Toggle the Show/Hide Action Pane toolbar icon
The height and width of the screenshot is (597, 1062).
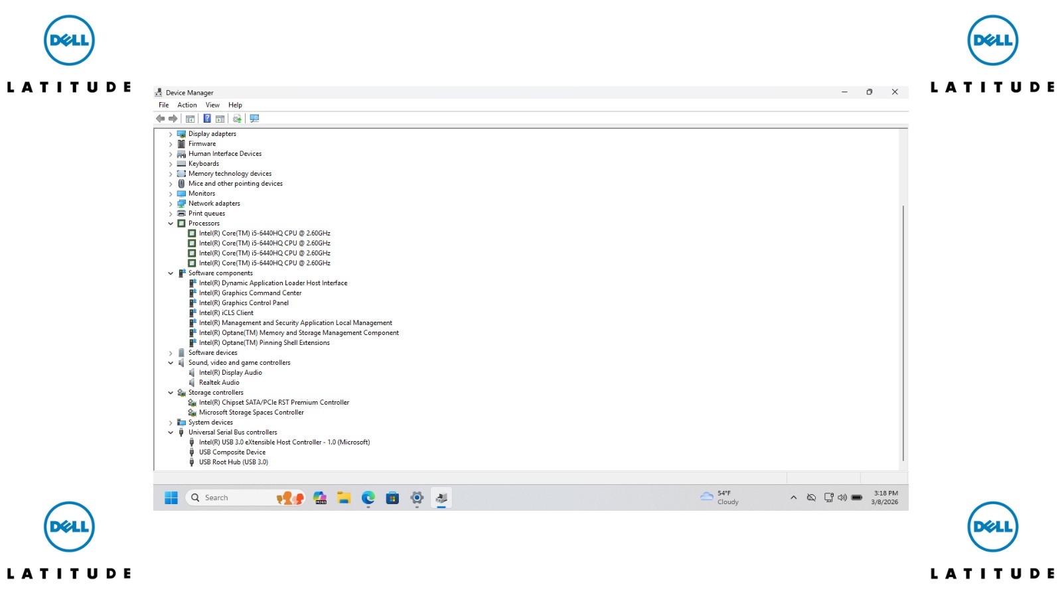click(x=220, y=119)
